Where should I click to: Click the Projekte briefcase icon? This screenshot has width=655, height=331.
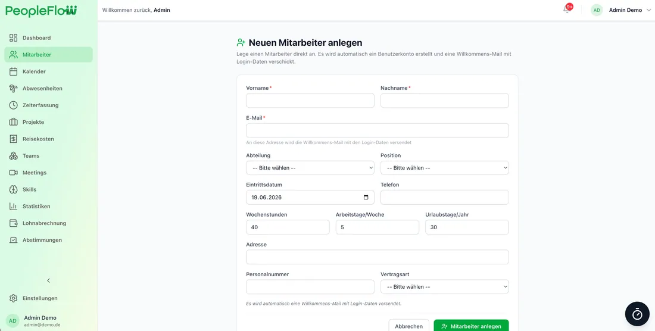point(13,122)
